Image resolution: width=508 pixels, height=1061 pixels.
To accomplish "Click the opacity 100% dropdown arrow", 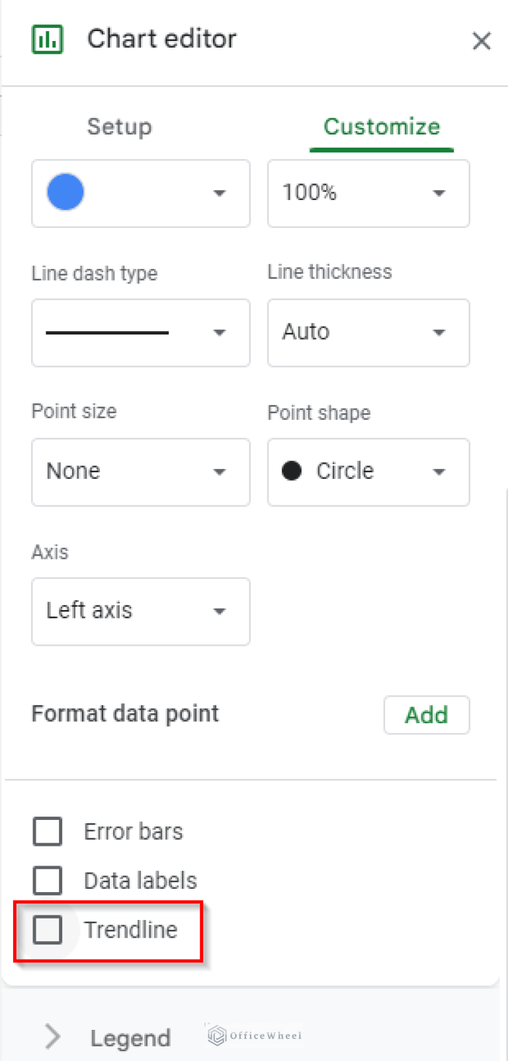I will click(x=439, y=193).
